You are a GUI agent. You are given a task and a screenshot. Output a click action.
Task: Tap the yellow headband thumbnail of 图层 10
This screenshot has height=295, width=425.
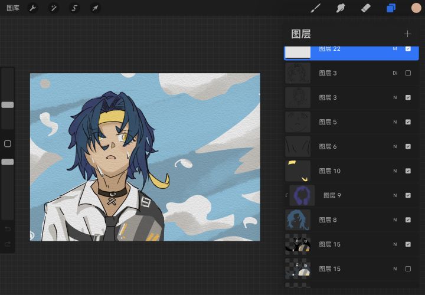[x=297, y=171]
